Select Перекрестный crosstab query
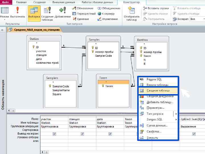Screen dimensions: 205x154 point(84,14)
